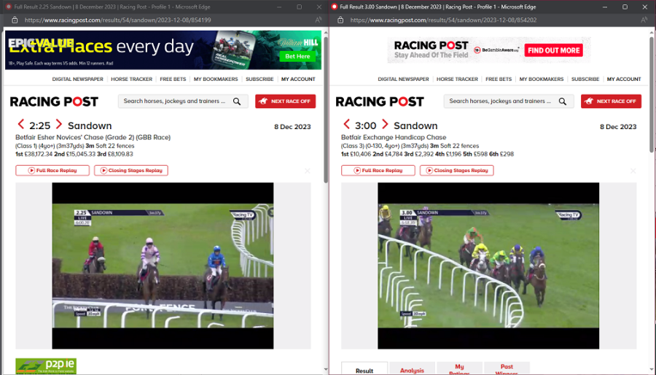Open Digital Newspaper link in right window

tap(403, 79)
